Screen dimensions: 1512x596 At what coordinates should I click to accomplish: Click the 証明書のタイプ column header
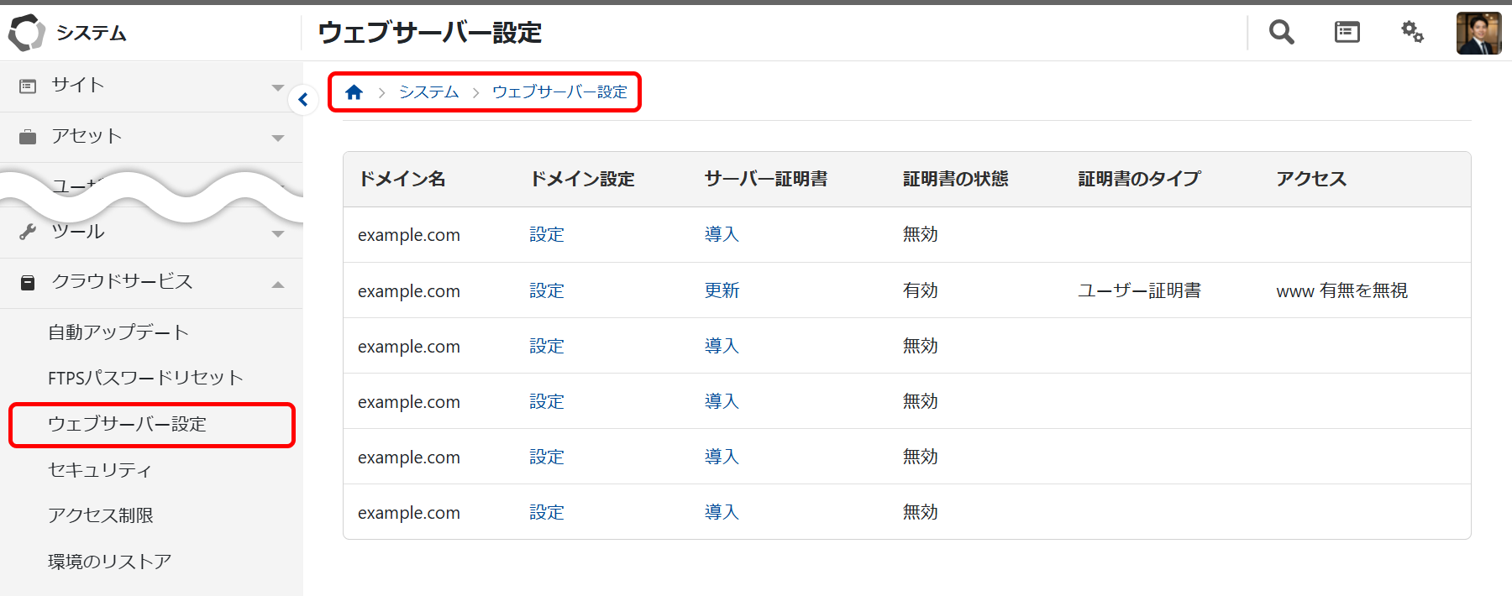[1139, 179]
